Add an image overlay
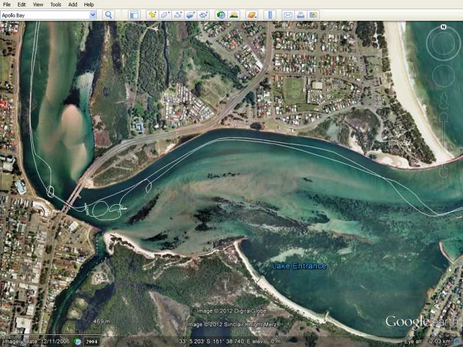This screenshot has height=347, width=463. click(x=190, y=15)
